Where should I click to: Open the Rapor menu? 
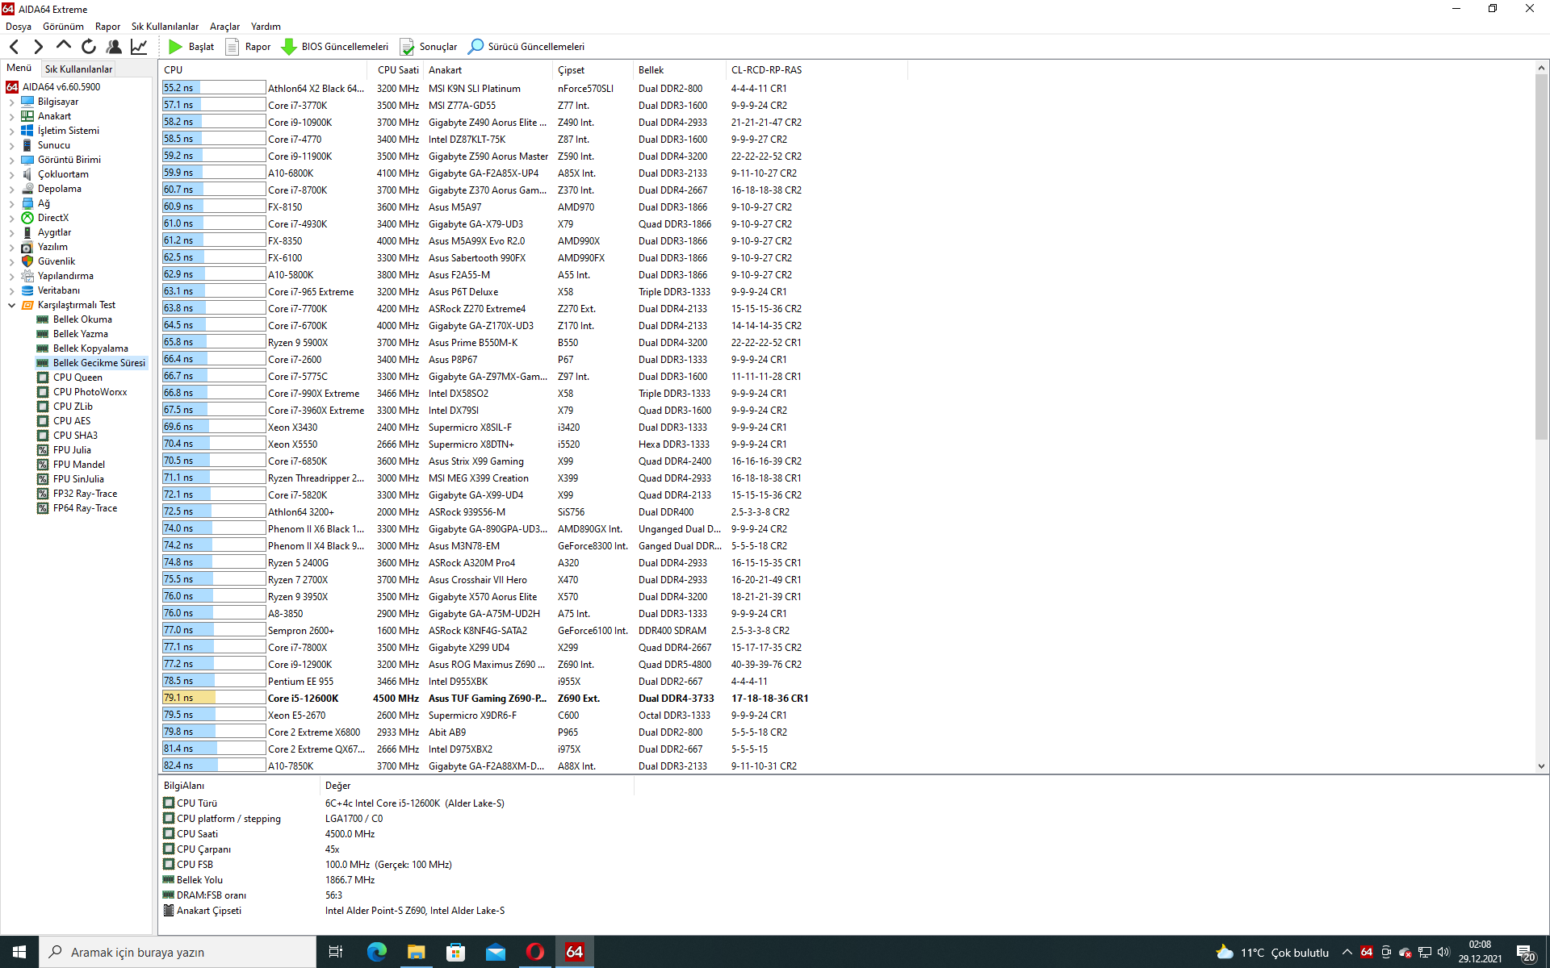click(107, 27)
